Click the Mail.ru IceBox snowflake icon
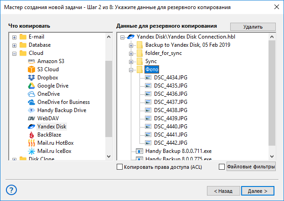The height and width of the screenshot is (201, 284). pos(31,151)
